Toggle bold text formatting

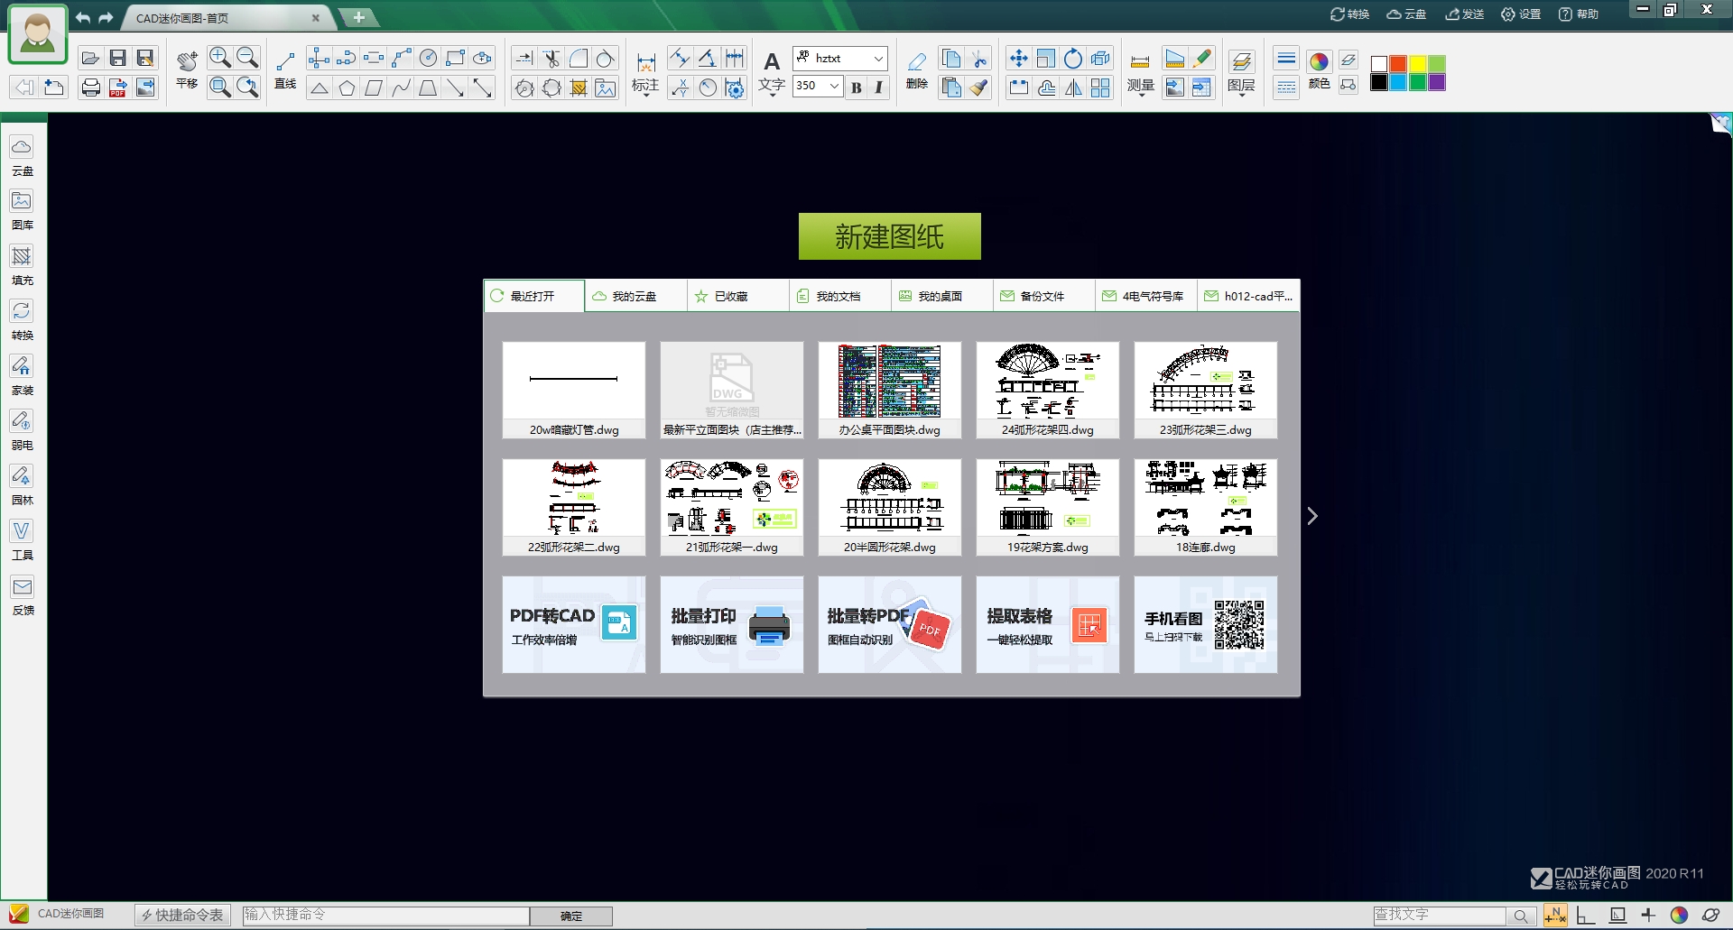click(x=856, y=87)
